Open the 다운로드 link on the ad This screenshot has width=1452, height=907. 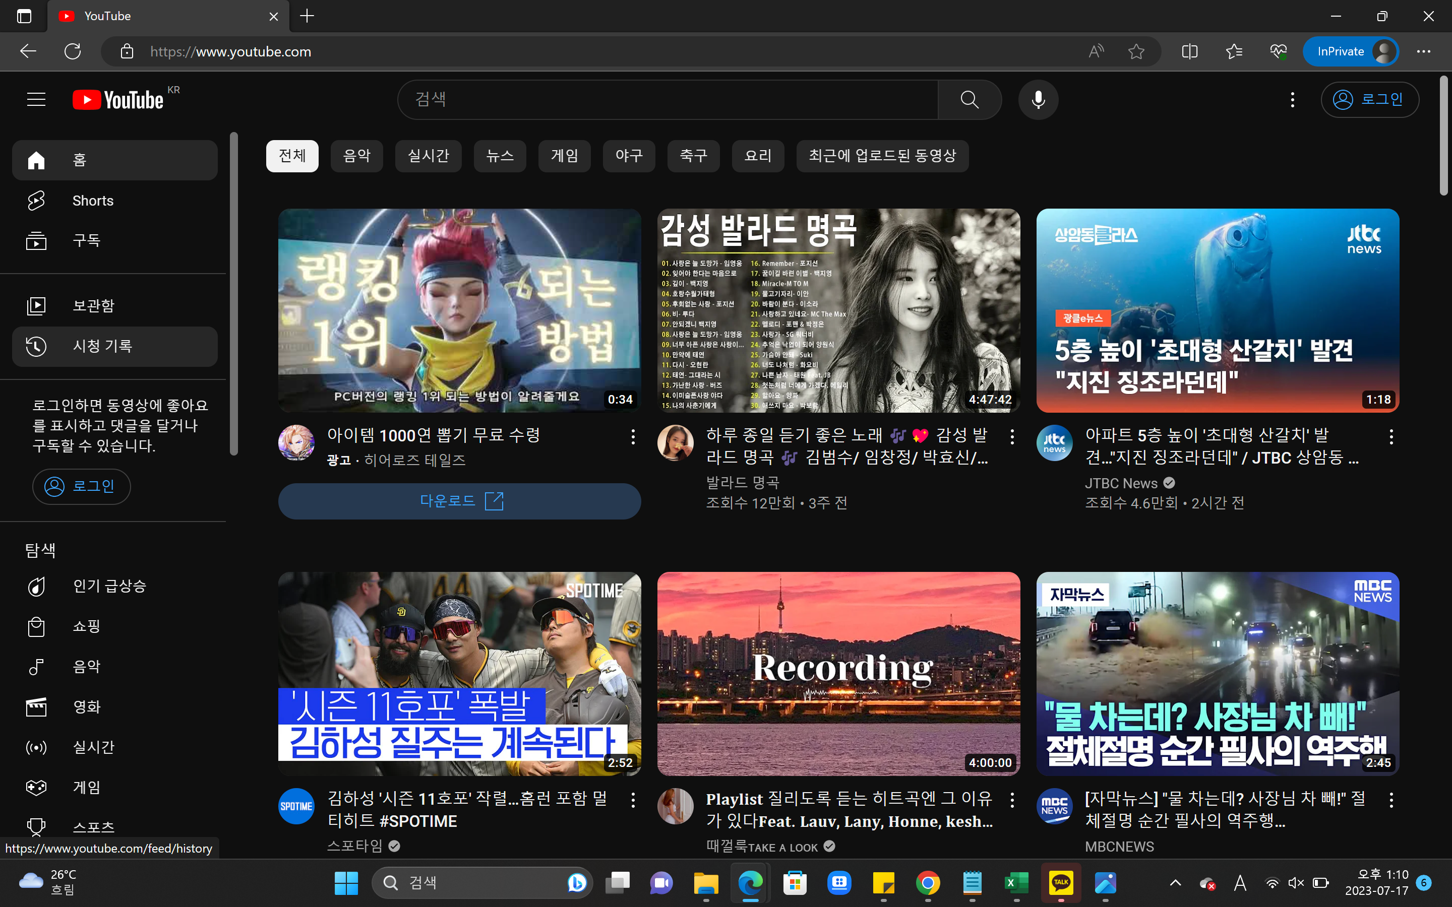460,501
